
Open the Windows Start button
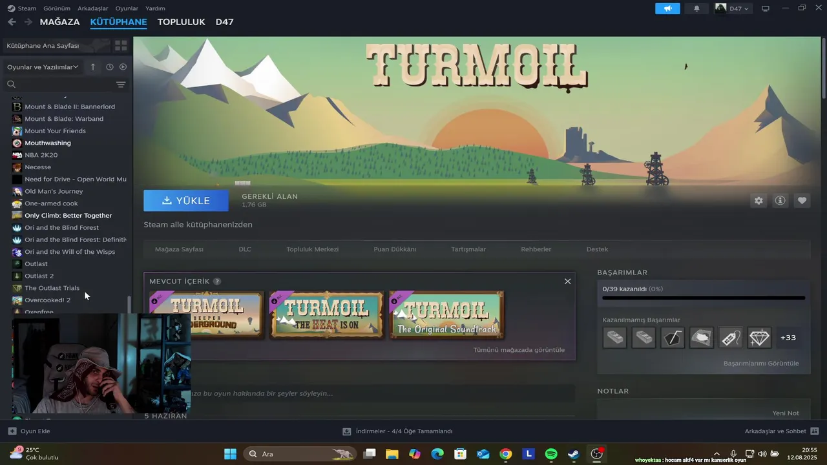230,454
